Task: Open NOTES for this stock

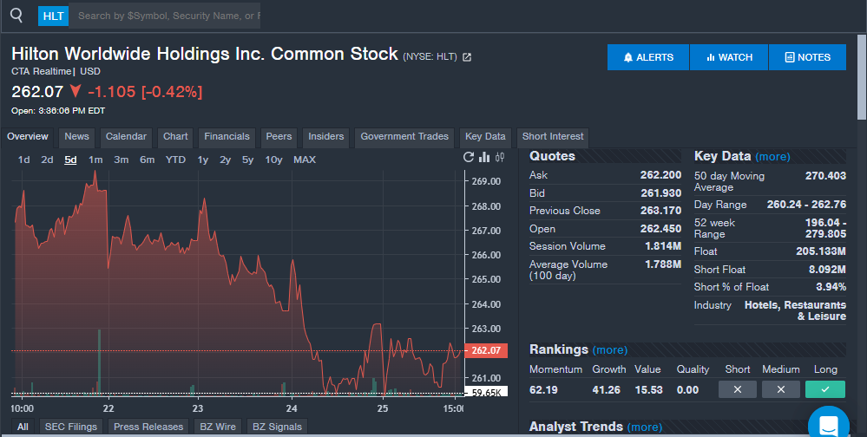Action: (x=807, y=57)
